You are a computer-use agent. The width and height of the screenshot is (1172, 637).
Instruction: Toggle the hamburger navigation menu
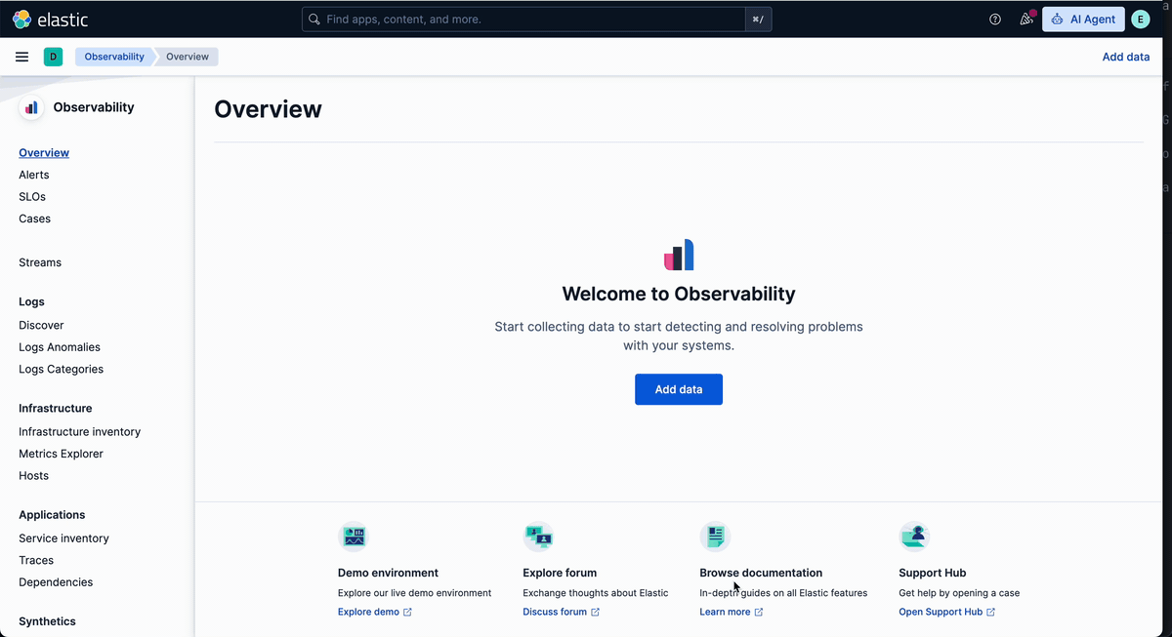21,57
